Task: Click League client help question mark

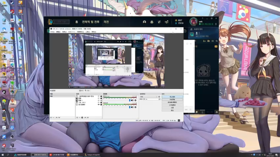Action: pos(203,18)
